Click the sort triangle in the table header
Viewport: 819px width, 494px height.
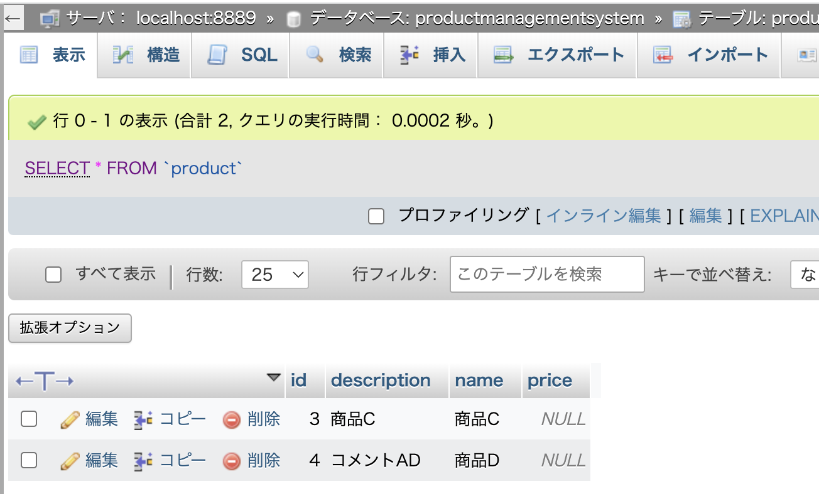273,377
